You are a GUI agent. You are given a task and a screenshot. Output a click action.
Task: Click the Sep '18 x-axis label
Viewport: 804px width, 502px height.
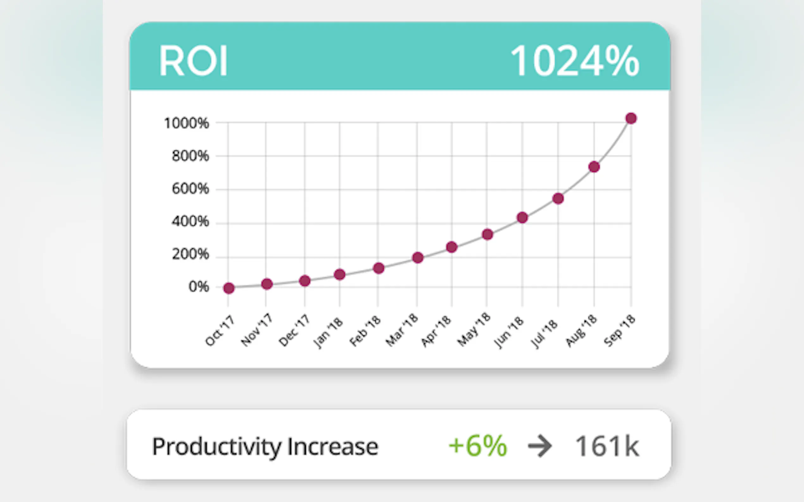619,330
